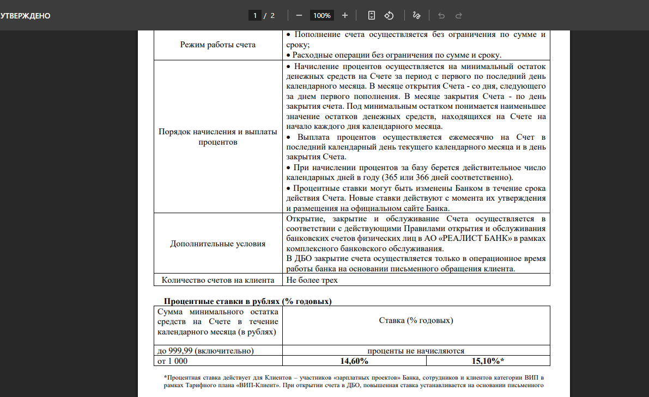
Task: Click the "Режим работы счета" table cell
Action: pyautogui.click(x=217, y=45)
